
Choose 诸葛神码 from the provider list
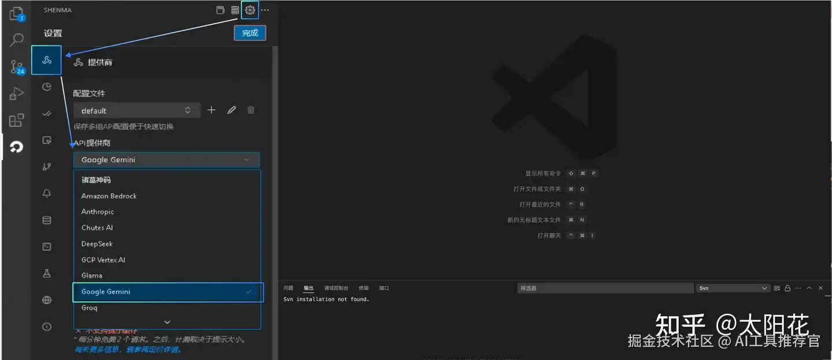click(x=167, y=180)
